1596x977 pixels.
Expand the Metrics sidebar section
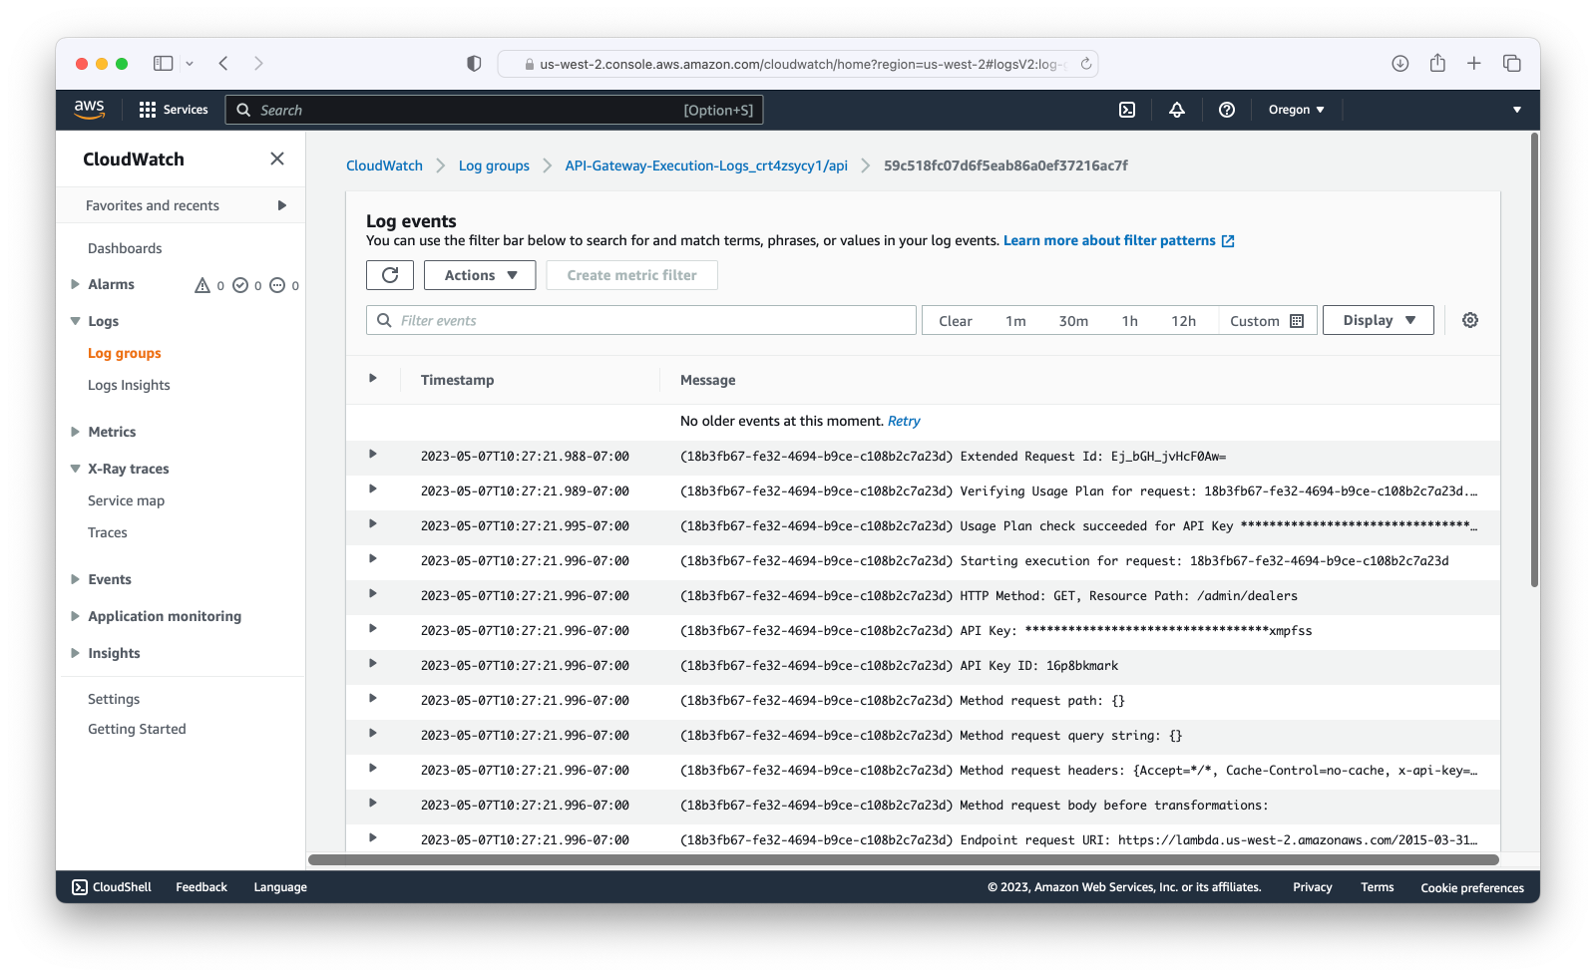coord(75,432)
